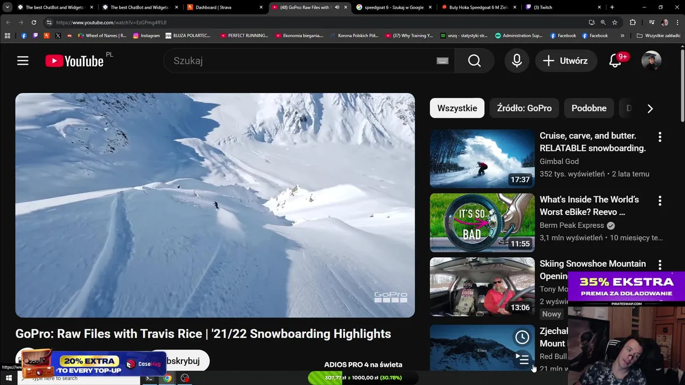Open the Facebook bookmark icon at left

(x=24, y=36)
